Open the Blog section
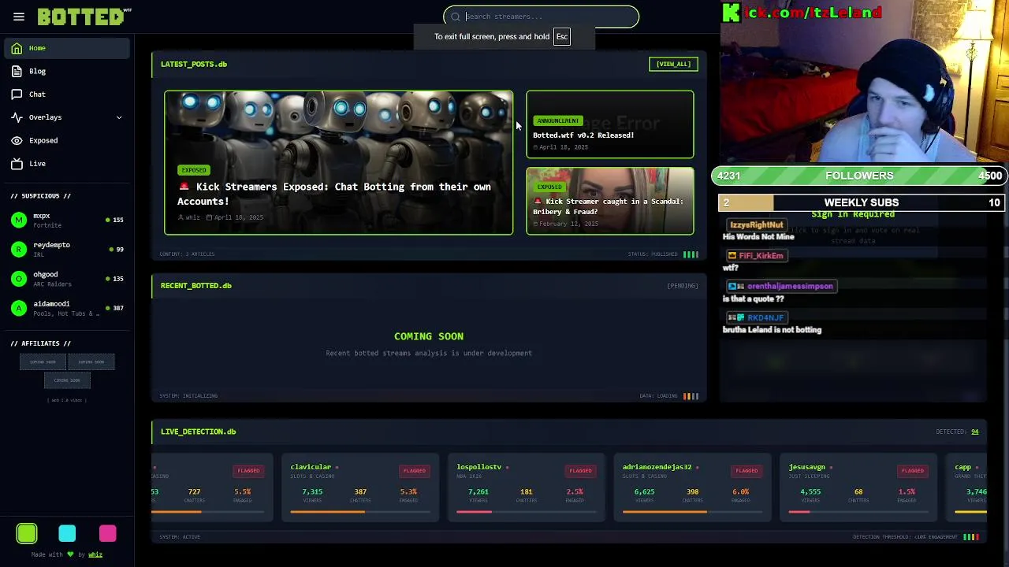1009x567 pixels. [67, 71]
